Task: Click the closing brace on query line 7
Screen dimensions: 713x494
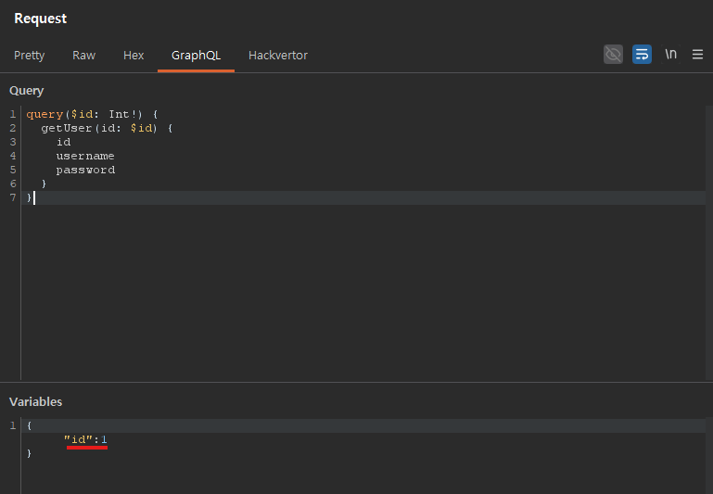Action: 29,197
